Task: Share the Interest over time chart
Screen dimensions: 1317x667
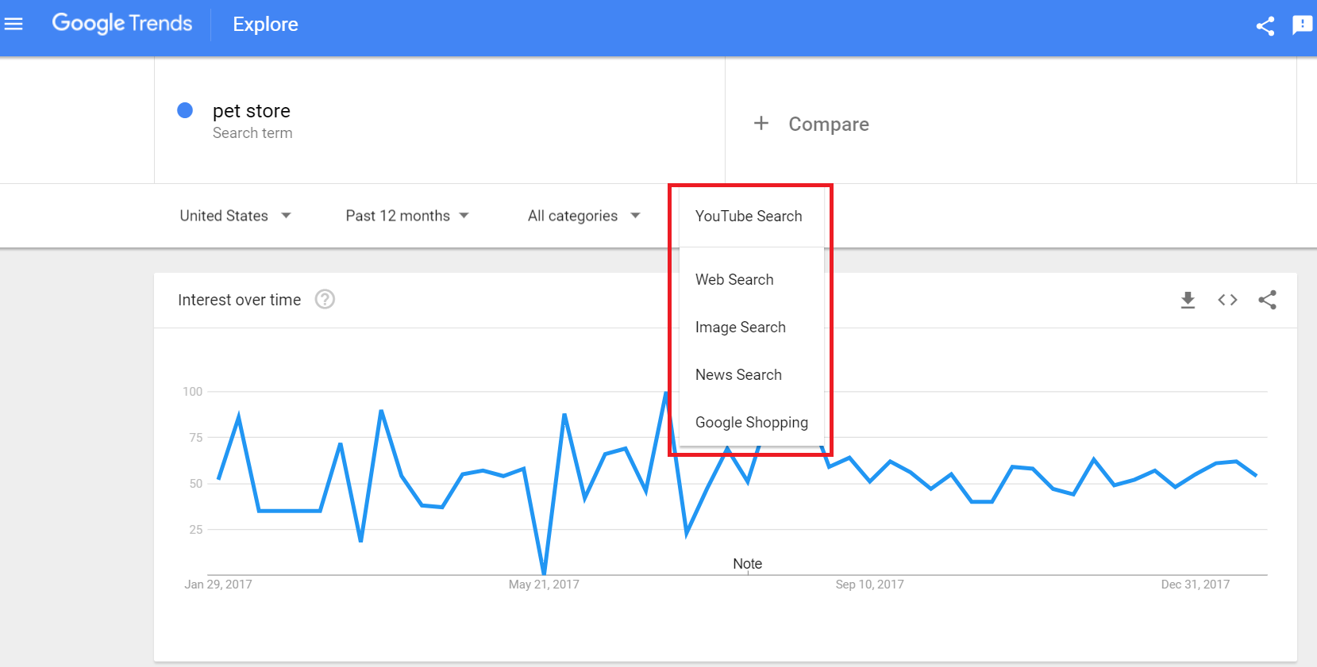Action: click(1268, 300)
